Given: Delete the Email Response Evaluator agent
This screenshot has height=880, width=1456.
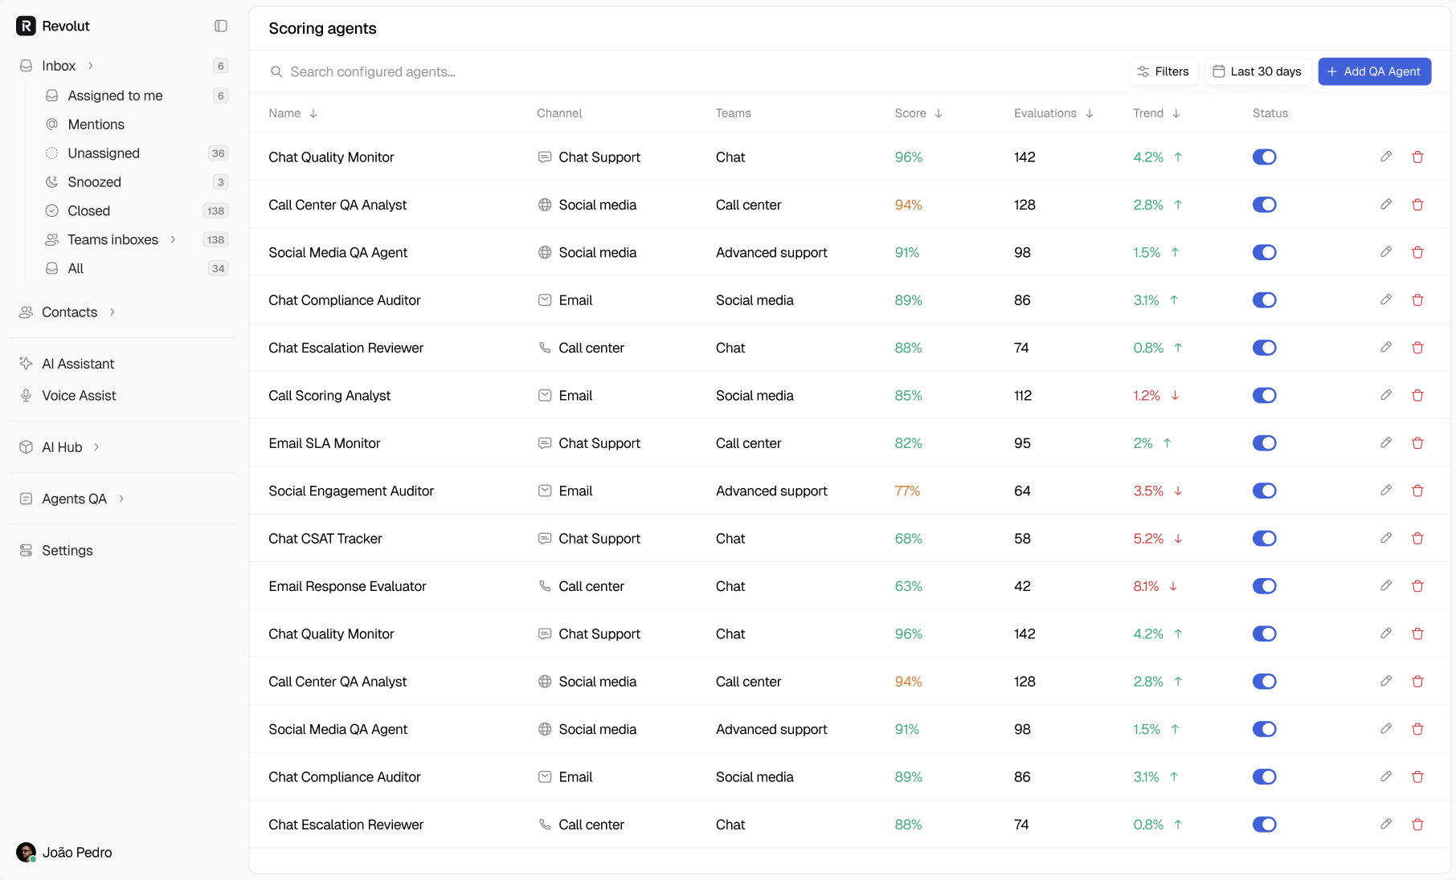Looking at the screenshot, I should pos(1417,586).
